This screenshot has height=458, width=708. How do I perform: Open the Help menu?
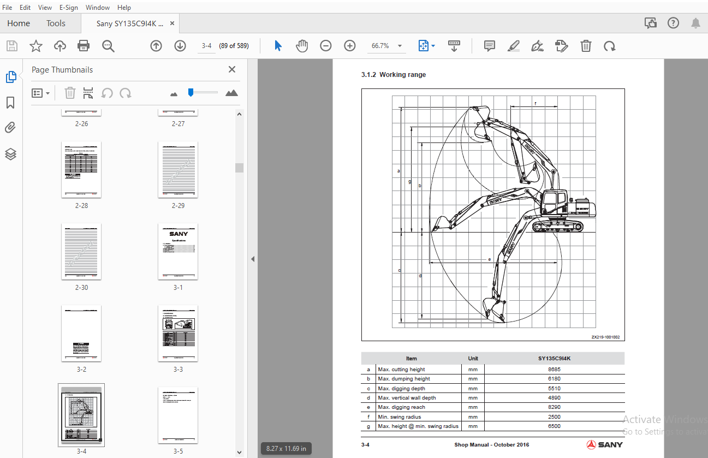(124, 8)
